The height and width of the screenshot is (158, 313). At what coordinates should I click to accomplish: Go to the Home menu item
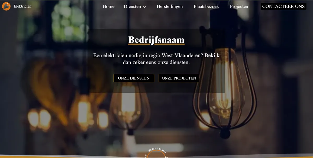pos(109,7)
